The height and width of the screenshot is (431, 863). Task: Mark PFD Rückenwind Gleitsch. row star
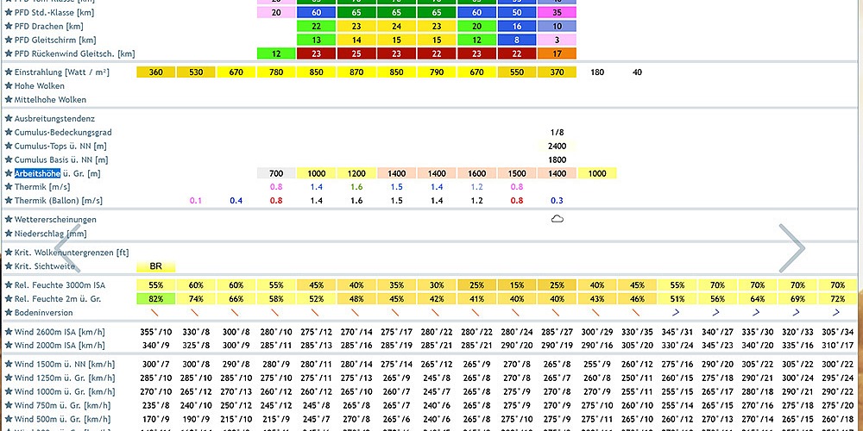pos(9,53)
